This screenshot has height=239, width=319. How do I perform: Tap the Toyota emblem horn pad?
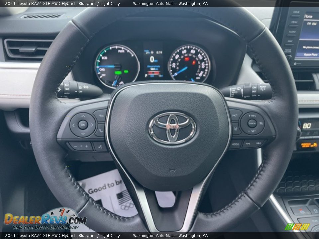172,128
